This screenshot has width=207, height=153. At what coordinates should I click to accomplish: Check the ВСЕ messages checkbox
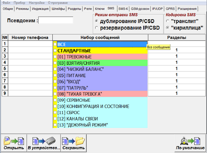pyautogui.click(x=55, y=44)
